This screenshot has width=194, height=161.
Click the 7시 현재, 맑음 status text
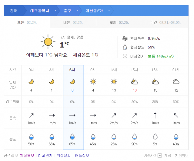coord(72,37)
